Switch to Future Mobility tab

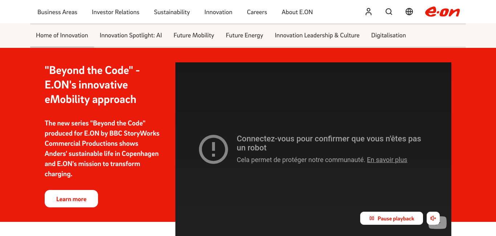[194, 35]
